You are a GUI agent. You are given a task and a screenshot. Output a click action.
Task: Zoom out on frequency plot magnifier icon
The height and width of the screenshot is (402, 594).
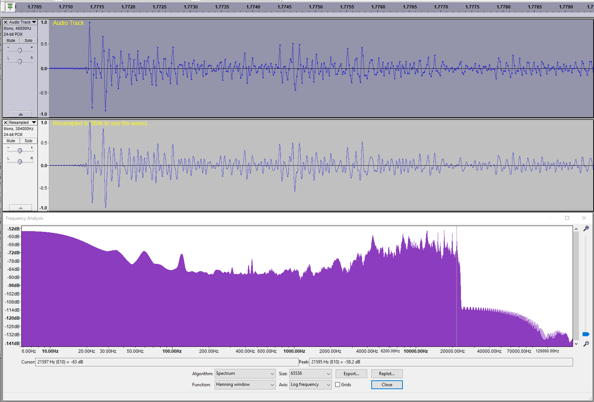click(x=586, y=344)
